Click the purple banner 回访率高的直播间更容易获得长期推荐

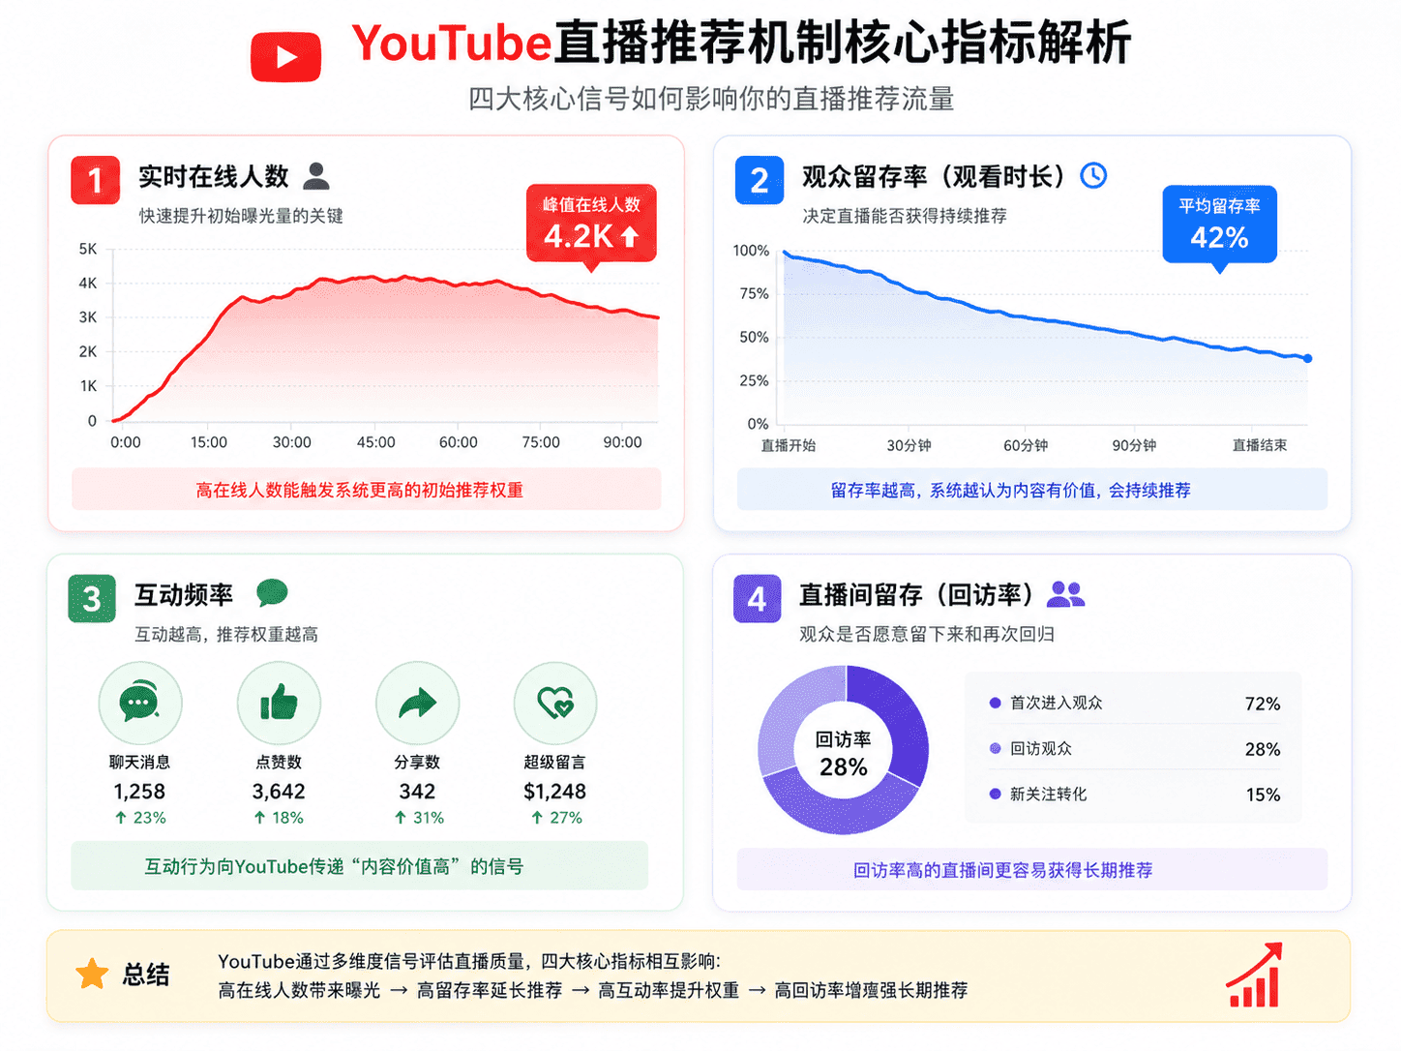[x=1032, y=870]
